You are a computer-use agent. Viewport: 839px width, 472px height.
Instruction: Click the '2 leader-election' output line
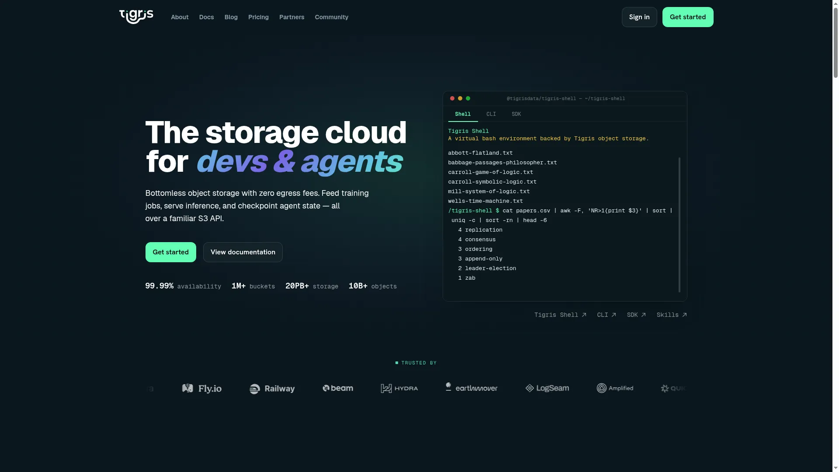487,268
